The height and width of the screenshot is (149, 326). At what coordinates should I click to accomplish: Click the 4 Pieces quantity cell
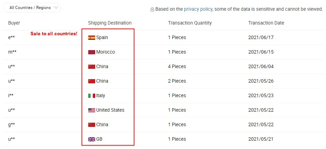point(177,66)
